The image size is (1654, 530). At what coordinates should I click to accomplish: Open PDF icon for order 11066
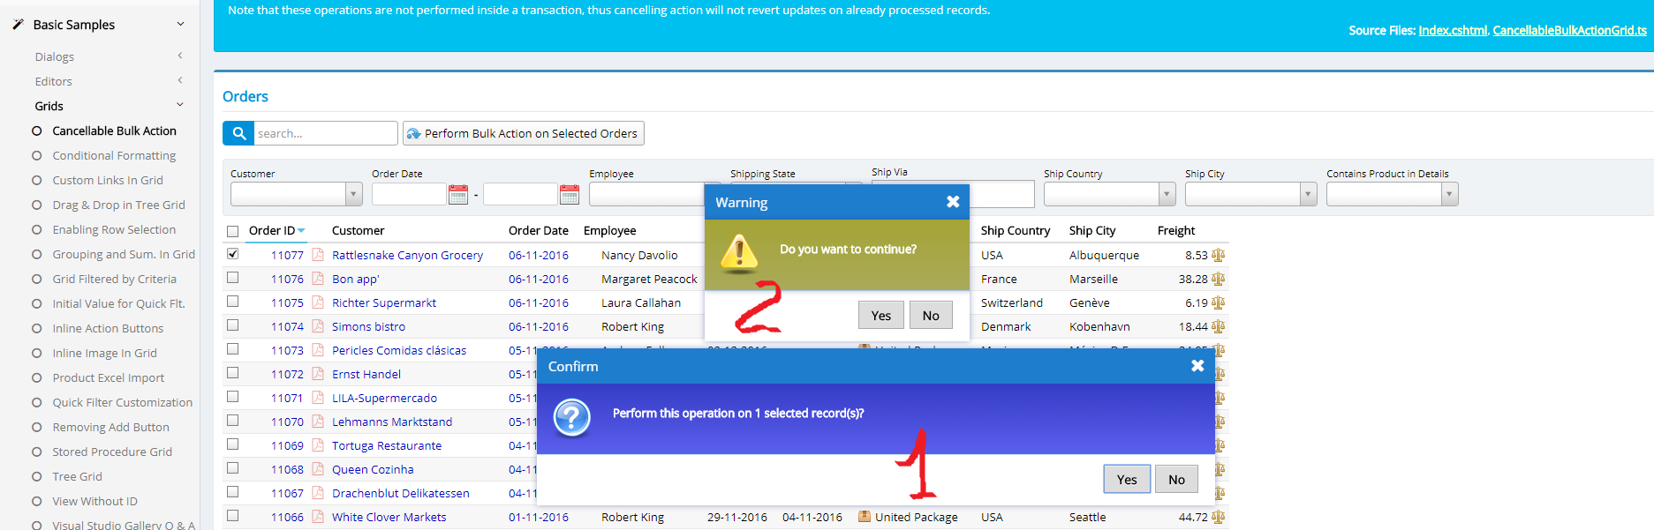[318, 517]
